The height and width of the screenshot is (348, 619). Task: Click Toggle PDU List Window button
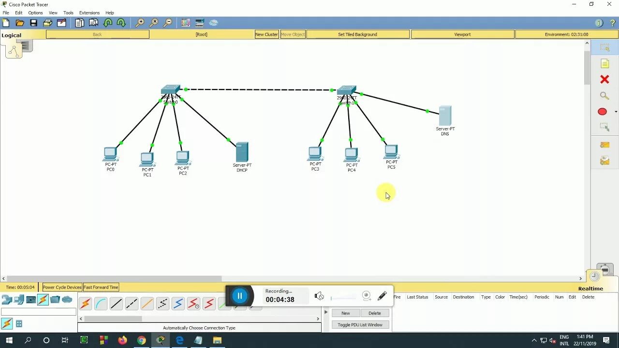[360, 325]
